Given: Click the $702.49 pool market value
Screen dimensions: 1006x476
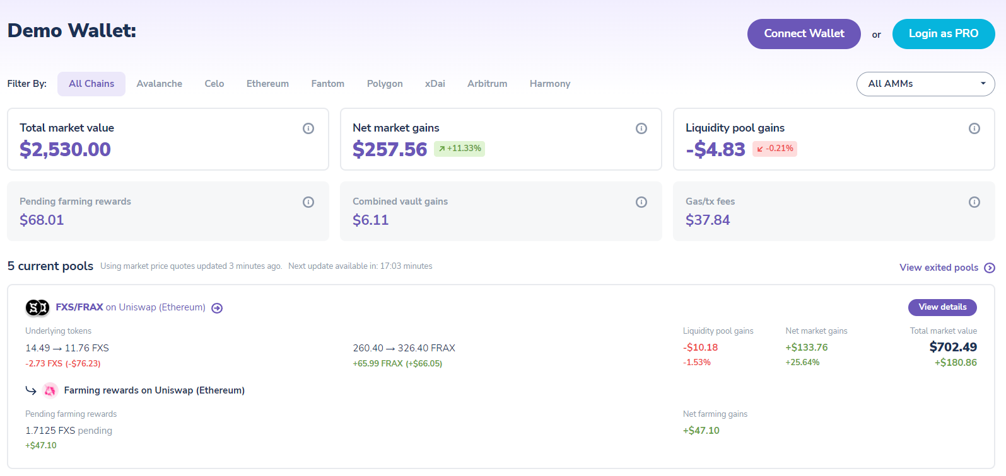Looking at the screenshot, I should pyautogui.click(x=953, y=347).
